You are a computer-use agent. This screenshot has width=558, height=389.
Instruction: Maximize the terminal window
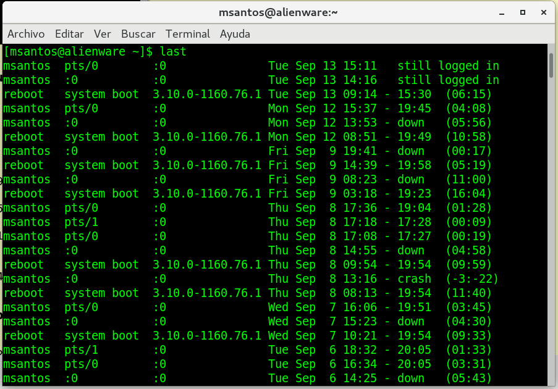pos(523,12)
